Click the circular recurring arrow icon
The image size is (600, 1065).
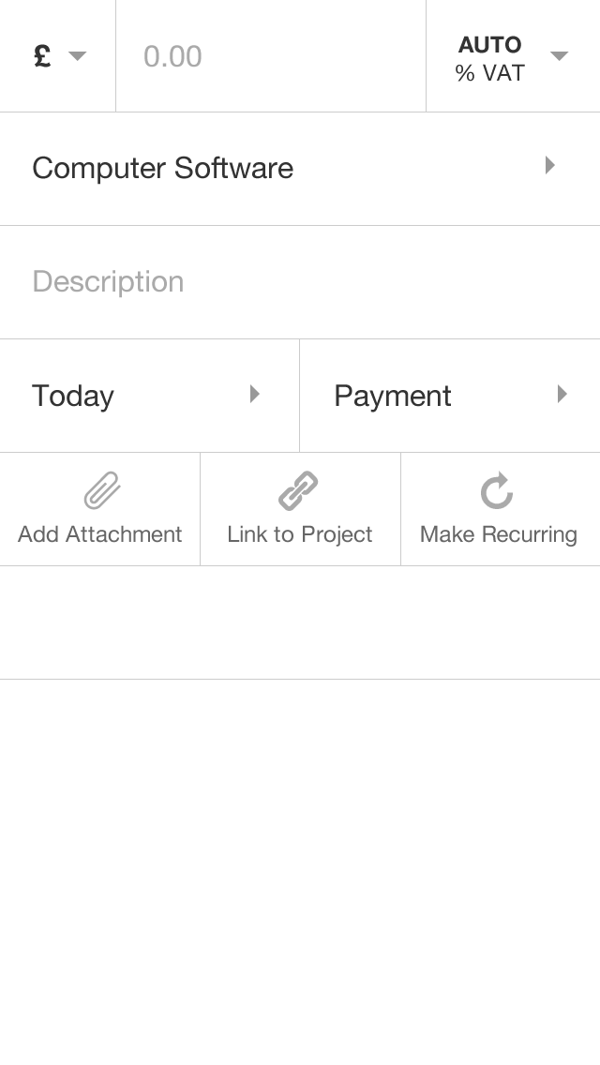pyautogui.click(x=497, y=490)
